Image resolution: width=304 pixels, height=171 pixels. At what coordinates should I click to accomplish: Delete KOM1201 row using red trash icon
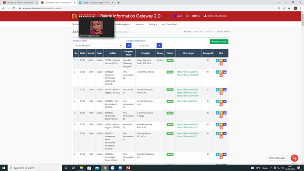coord(221,104)
